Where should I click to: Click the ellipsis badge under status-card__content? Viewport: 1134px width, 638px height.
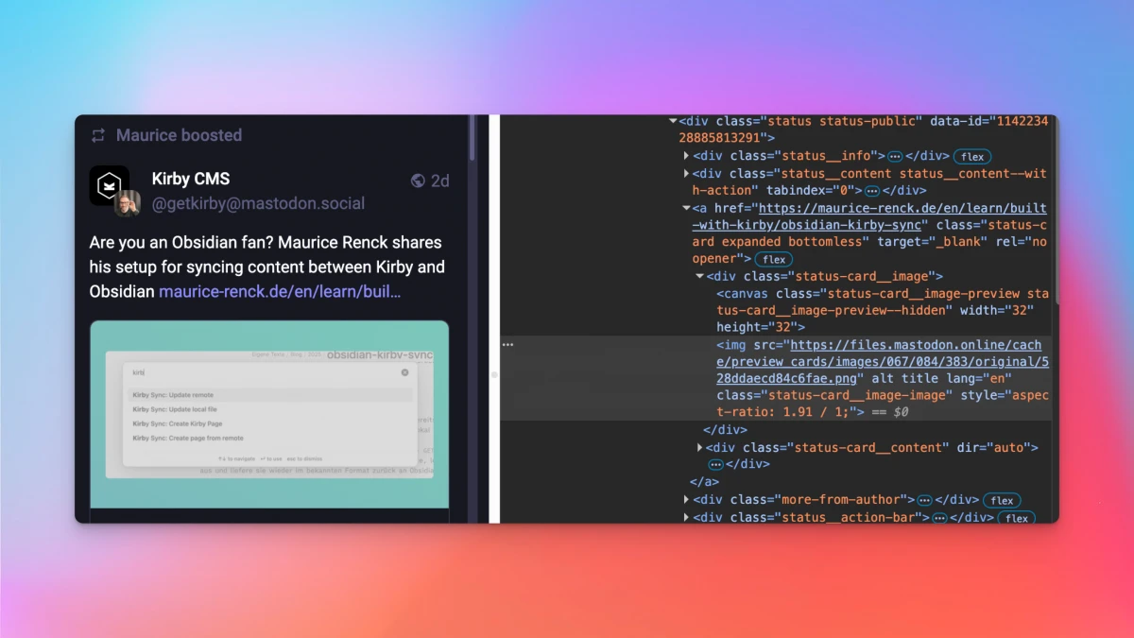(x=716, y=464)
